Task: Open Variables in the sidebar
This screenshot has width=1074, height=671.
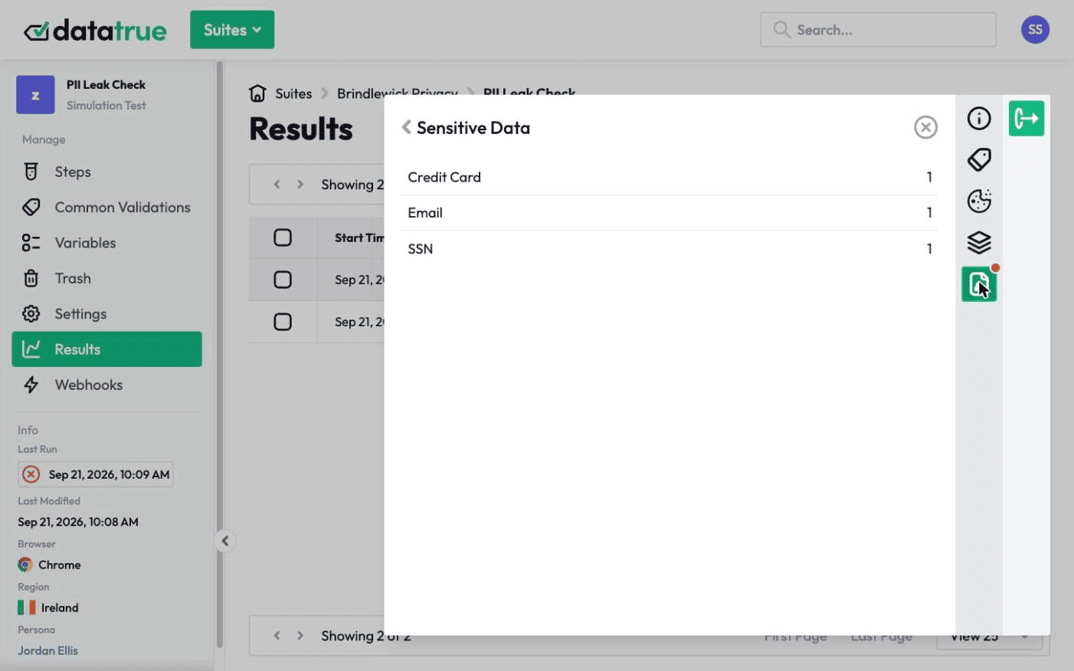Action: coord(106,243)
